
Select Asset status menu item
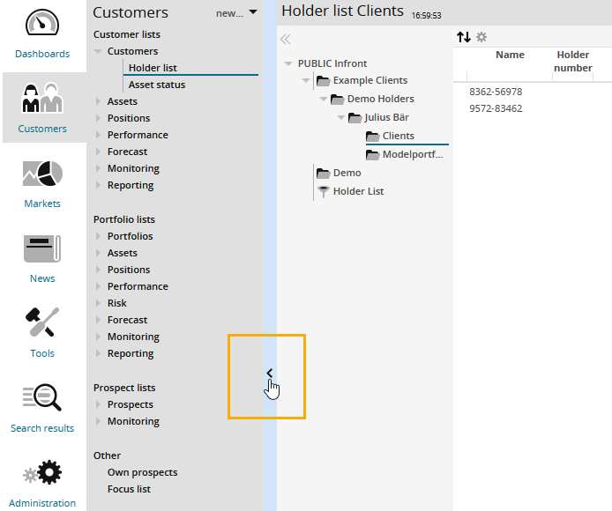(156, 85)
